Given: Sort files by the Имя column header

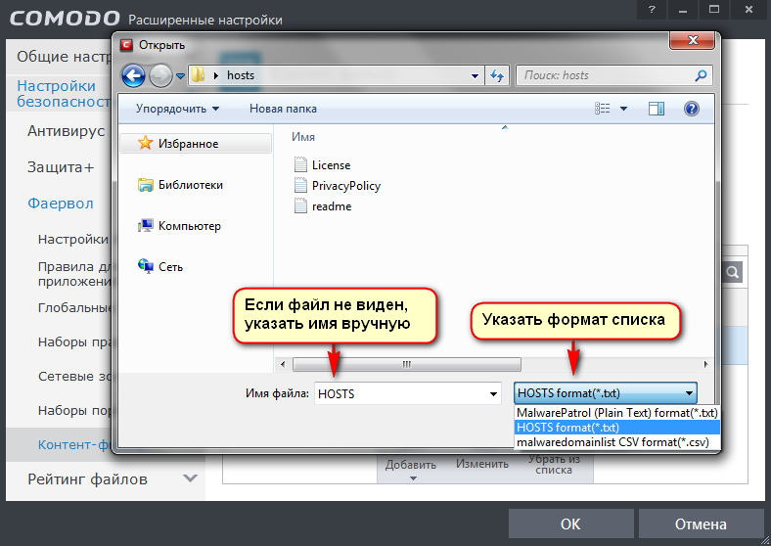Looking at the screenshot, I should pos(303,137).
